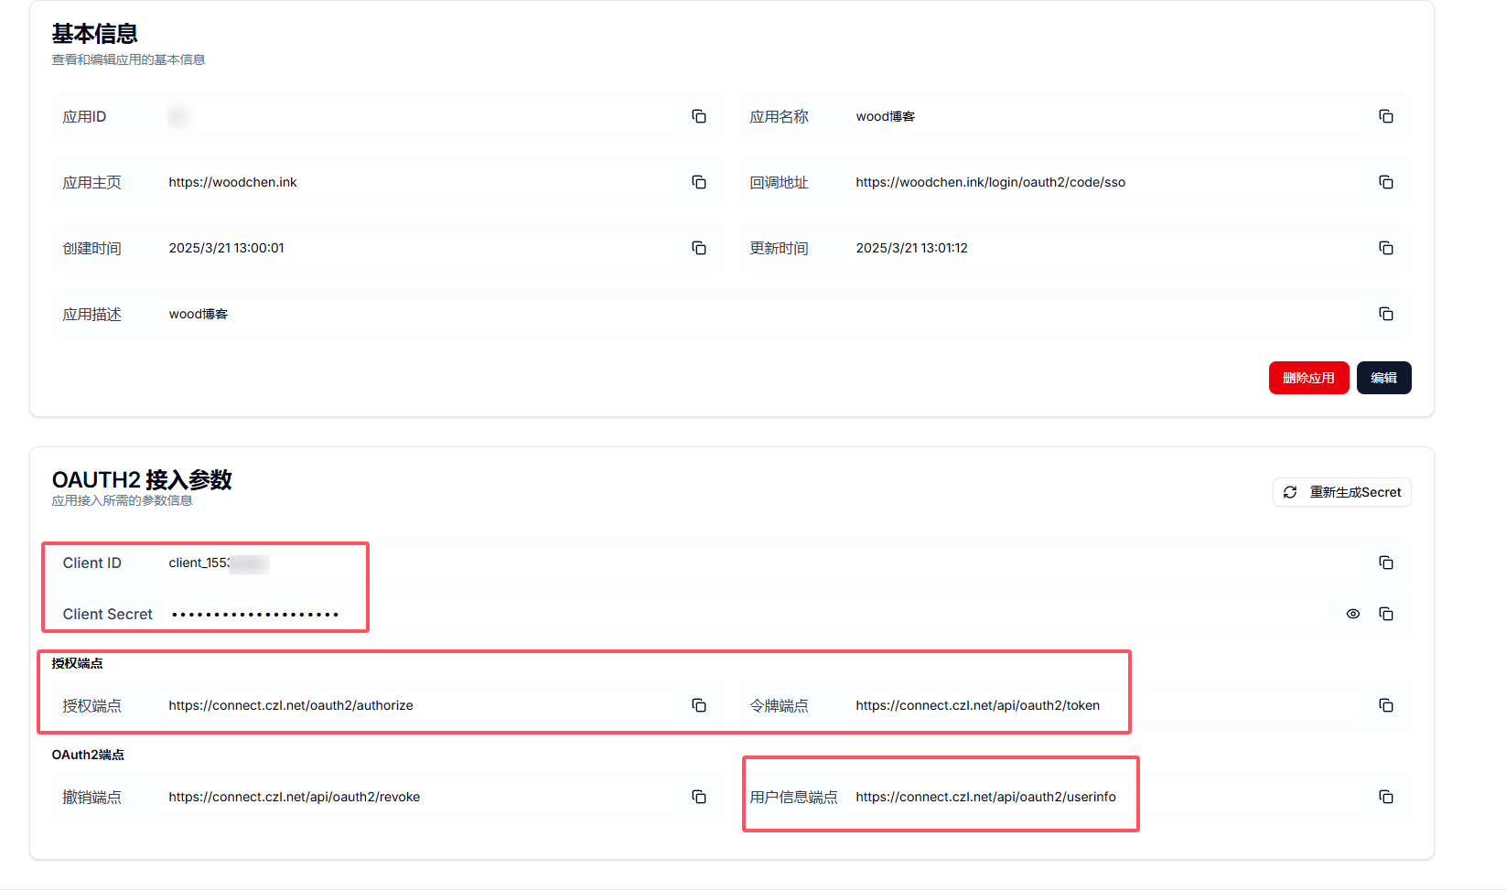Viewport: 1506px width, 890px height.
Task: Click the client_155 Client ID value
Action: pos(219,563)
